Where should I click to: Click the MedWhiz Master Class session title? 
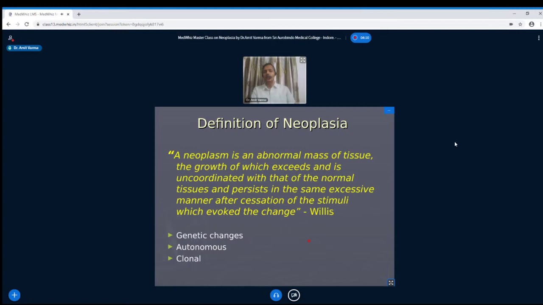point(259,38)
